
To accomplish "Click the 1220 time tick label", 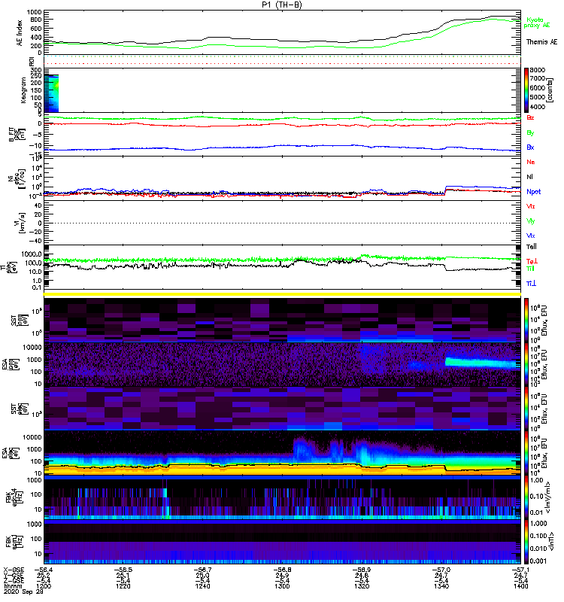I will point(123,586).
